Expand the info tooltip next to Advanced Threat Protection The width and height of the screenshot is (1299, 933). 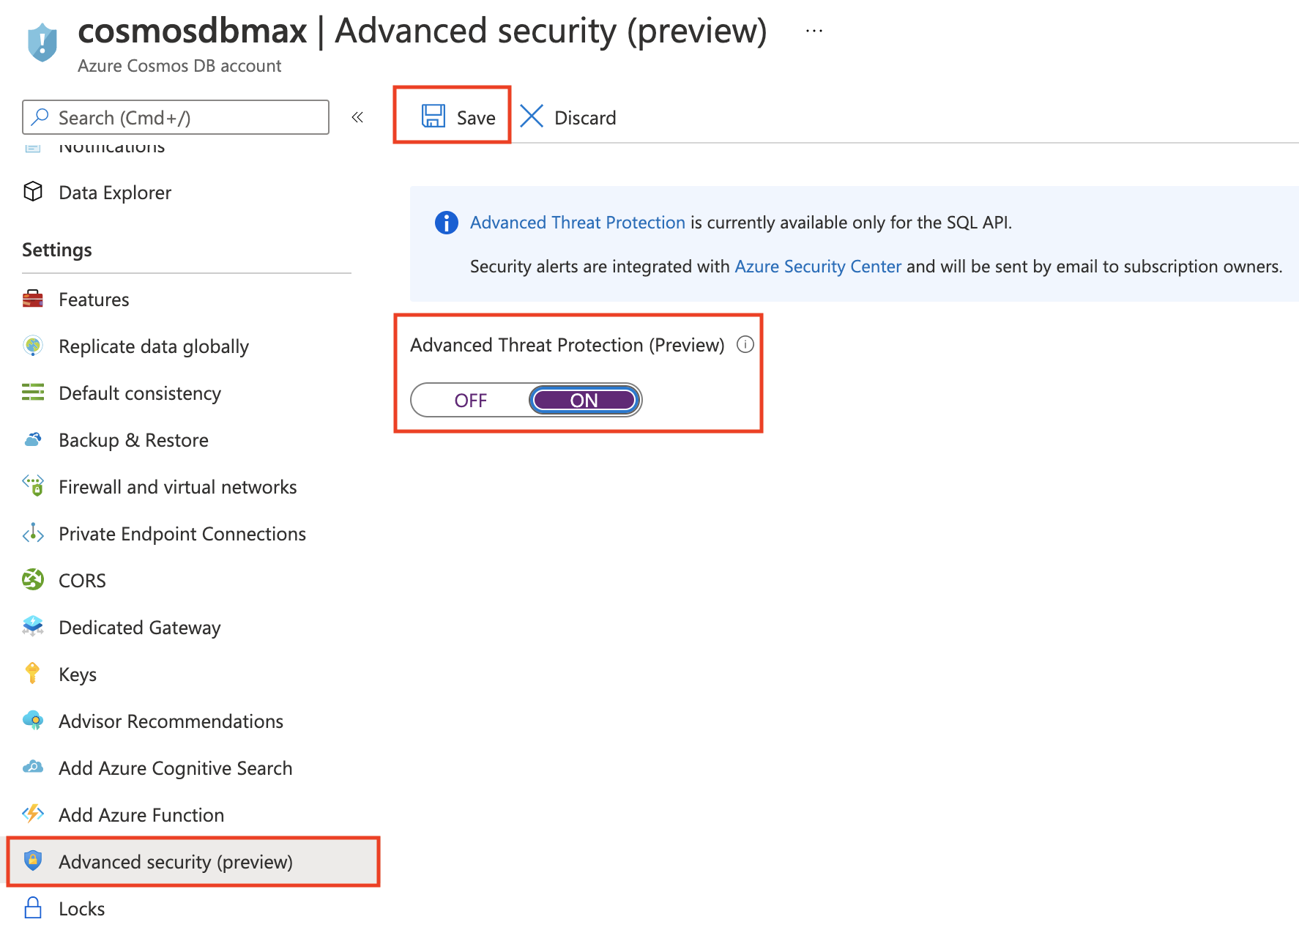coord(745,344)
